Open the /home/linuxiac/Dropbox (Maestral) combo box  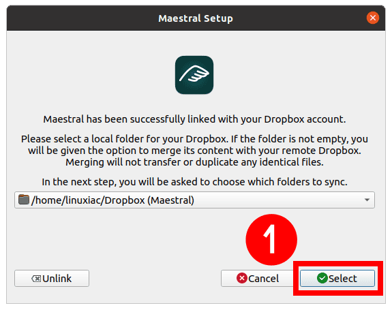194,200
